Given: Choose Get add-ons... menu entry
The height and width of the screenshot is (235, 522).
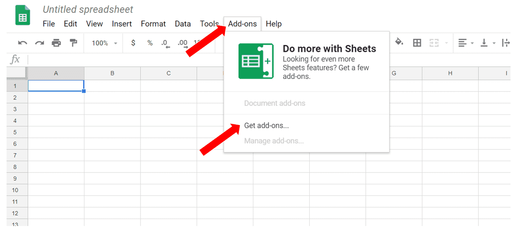Looking at the screenshot, I should (266, 125).
